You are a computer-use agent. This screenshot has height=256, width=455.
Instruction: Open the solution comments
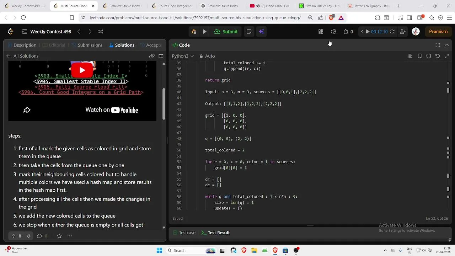42,236
